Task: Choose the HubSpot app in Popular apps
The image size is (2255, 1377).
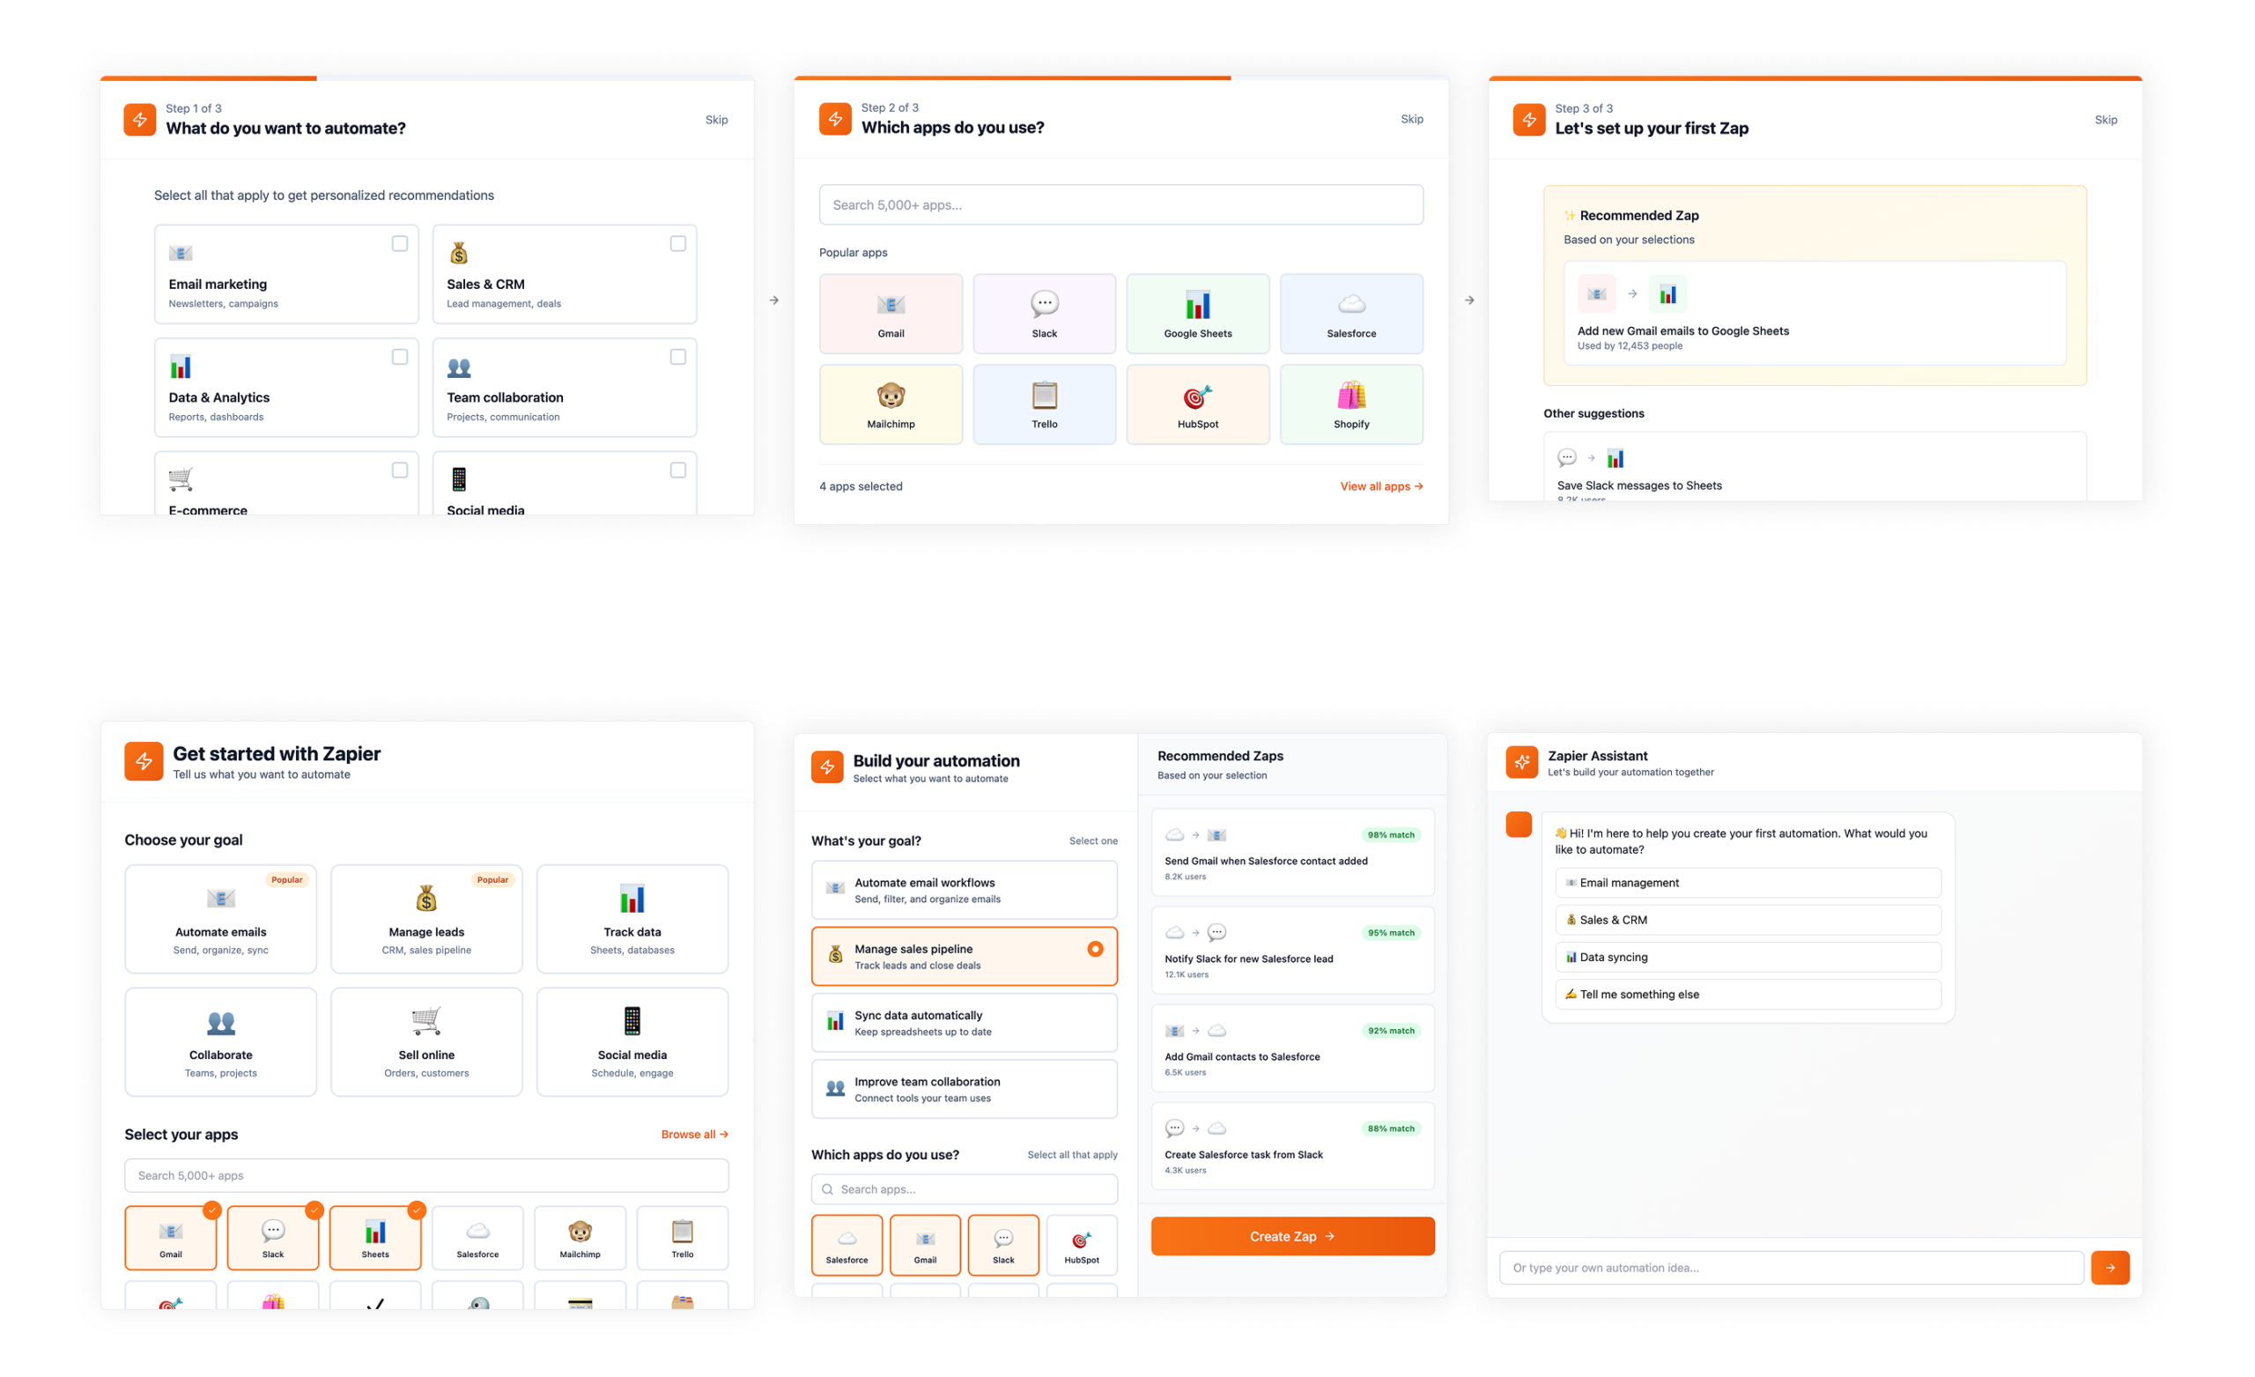Action: (x=1197, y=403)
